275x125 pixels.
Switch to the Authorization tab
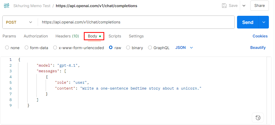36,36
